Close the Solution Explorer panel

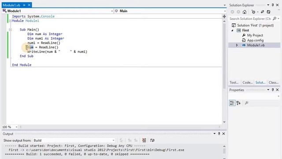[x=277, y=5]
